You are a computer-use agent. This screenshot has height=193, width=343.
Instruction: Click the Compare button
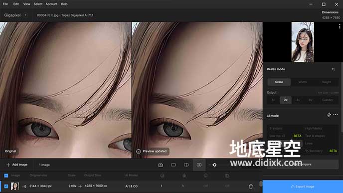point(303,165)
